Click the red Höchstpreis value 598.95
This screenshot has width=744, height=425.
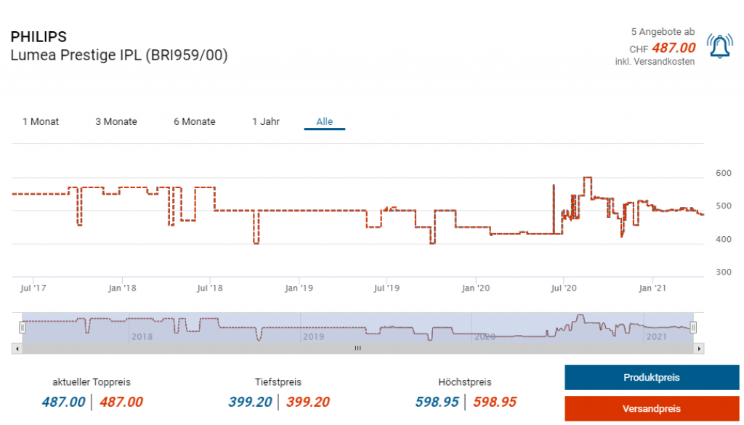(495, 402)
